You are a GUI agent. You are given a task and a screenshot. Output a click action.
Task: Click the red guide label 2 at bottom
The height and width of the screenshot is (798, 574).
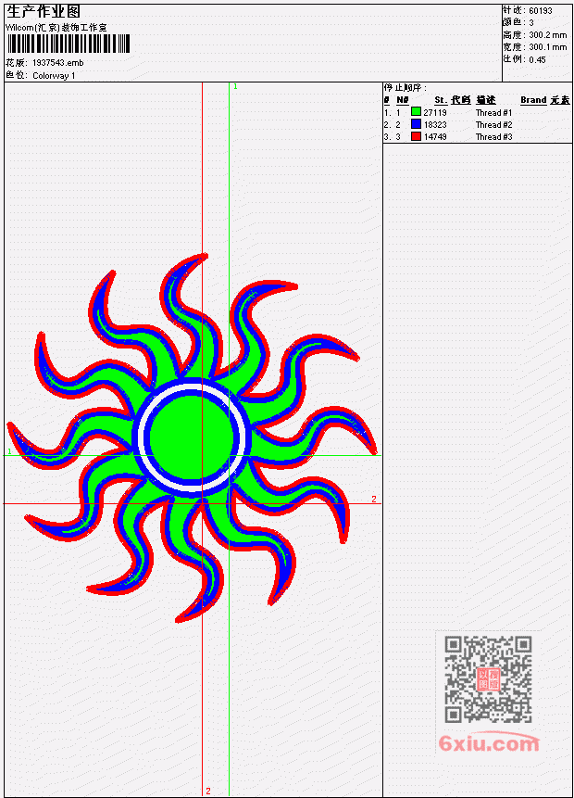[x=208, y=791]
